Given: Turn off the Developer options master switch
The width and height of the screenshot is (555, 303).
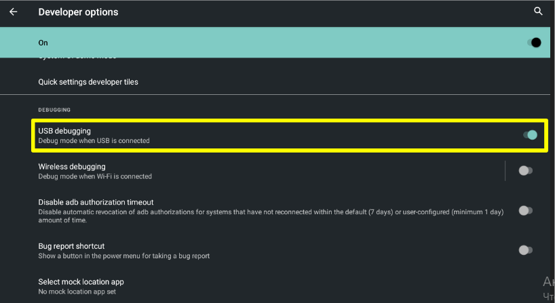Looking at the screenshot, I should [x=534, y=43].
